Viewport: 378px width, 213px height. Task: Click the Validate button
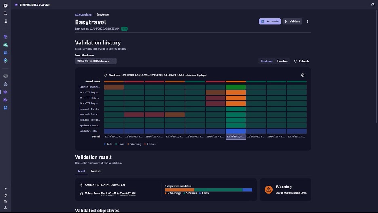pos(292,21)
